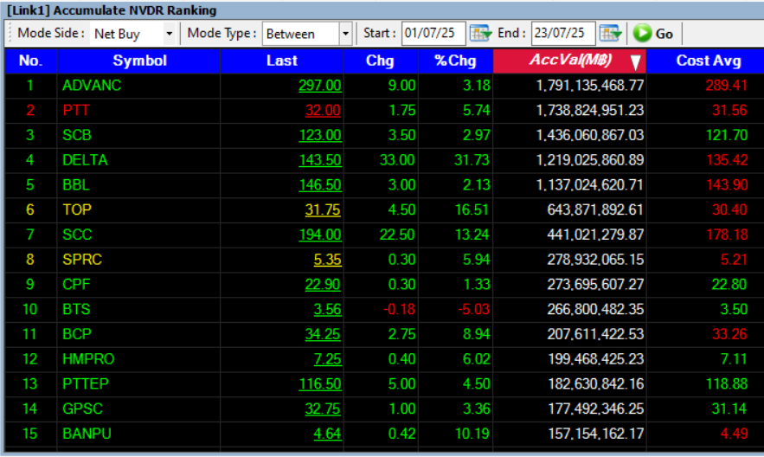Screen dimensions: 764x457
Task: Click SCC change value 22.50
Action: pyautogui.click(x=397, y=235)
